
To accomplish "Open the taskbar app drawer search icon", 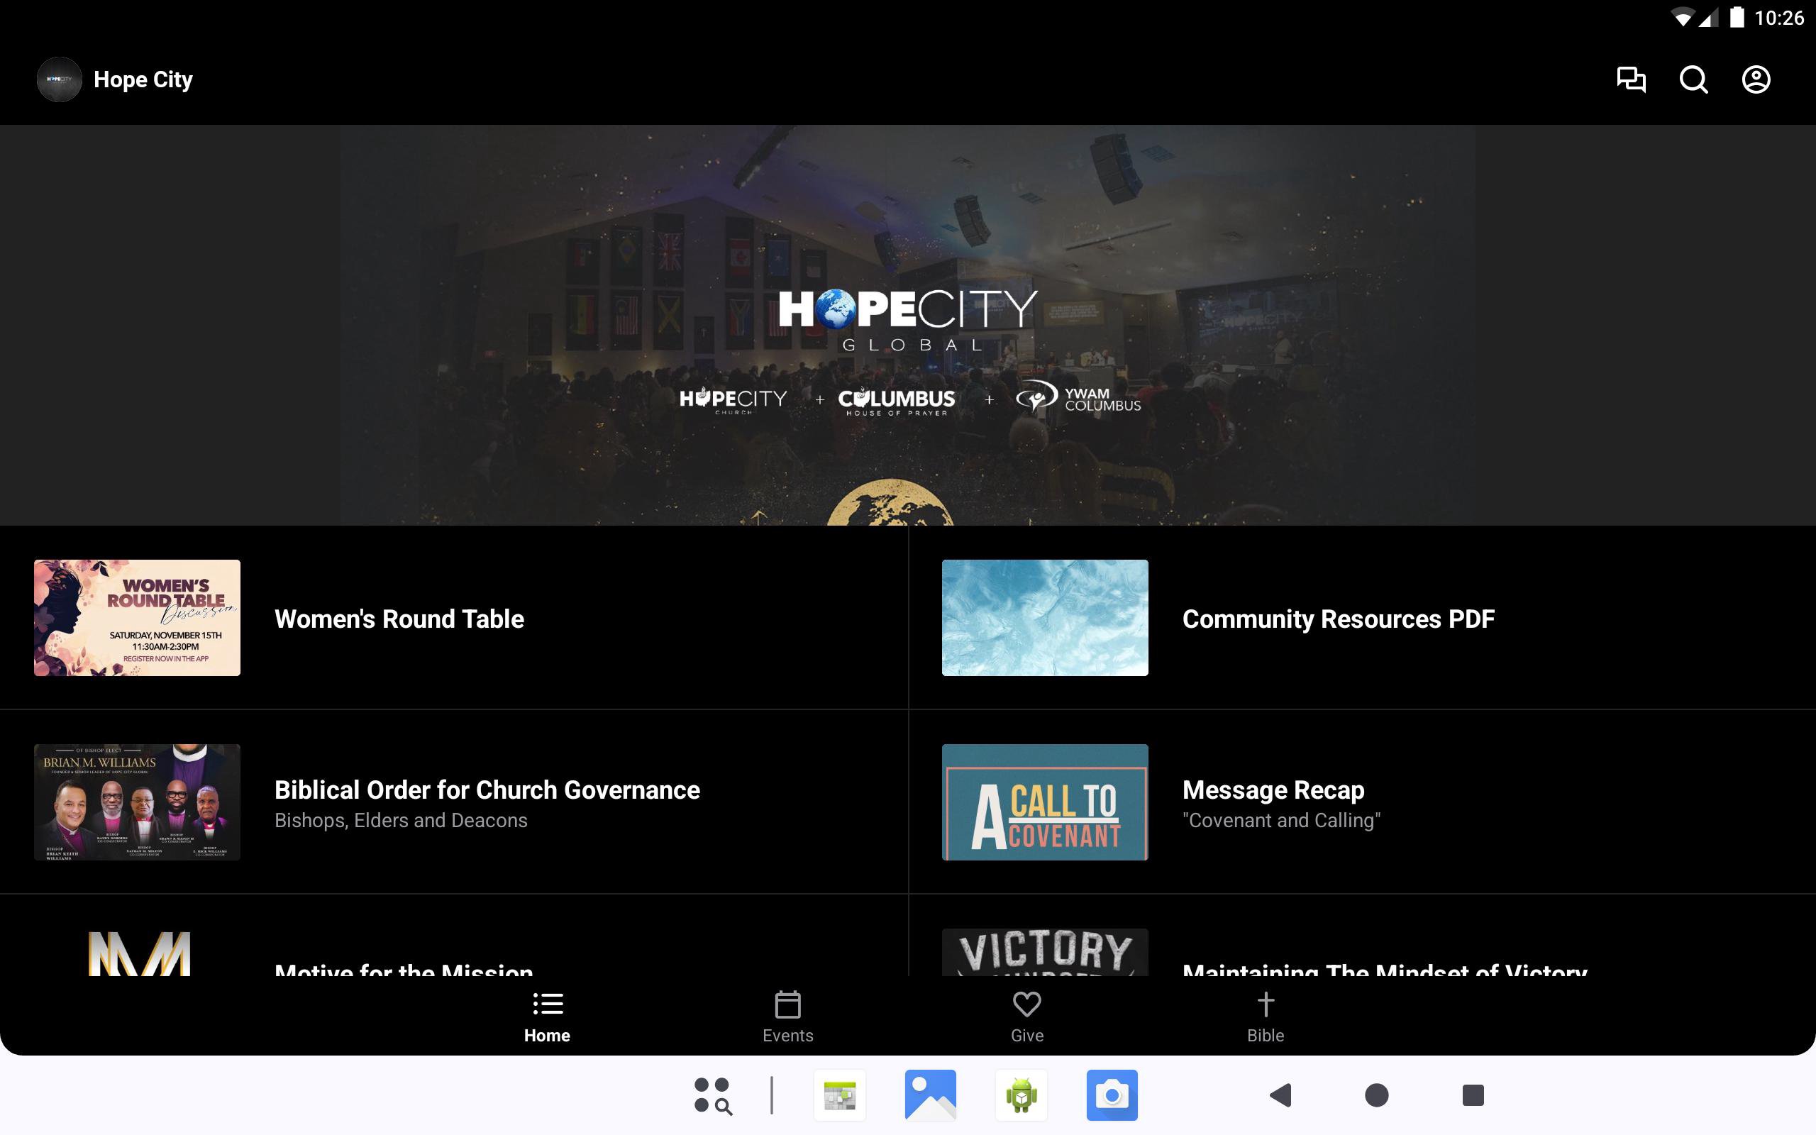I will (x=712, y=1095).
